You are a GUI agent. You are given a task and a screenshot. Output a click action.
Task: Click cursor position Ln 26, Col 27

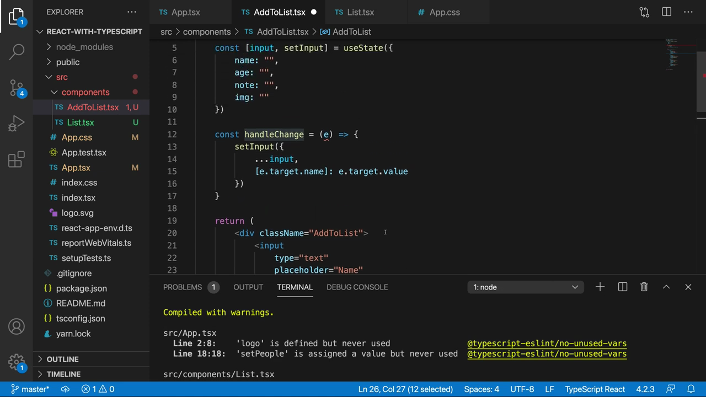pyautogui.click(x=405, y=389)
